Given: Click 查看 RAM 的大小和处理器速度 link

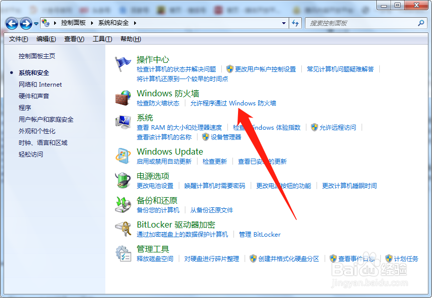Looking at the screenshot, I should click(x=179, y=127).
